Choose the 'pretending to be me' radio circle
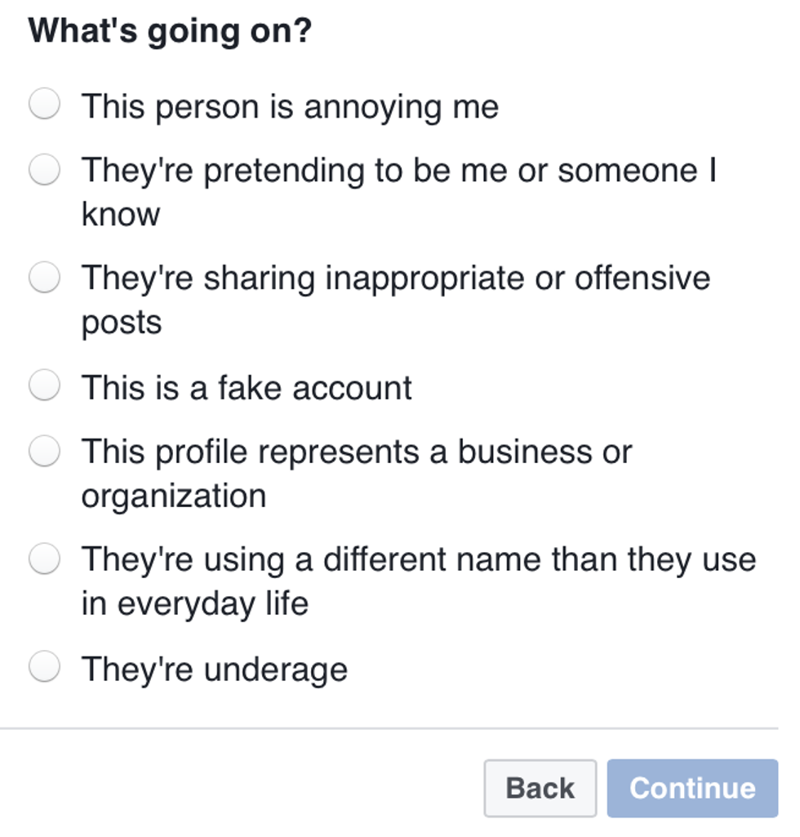The height and width of the screenshot is (837, 800). point(44,171)
